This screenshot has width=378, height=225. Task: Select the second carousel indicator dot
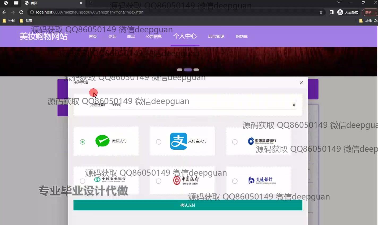[x=188, y=70]
